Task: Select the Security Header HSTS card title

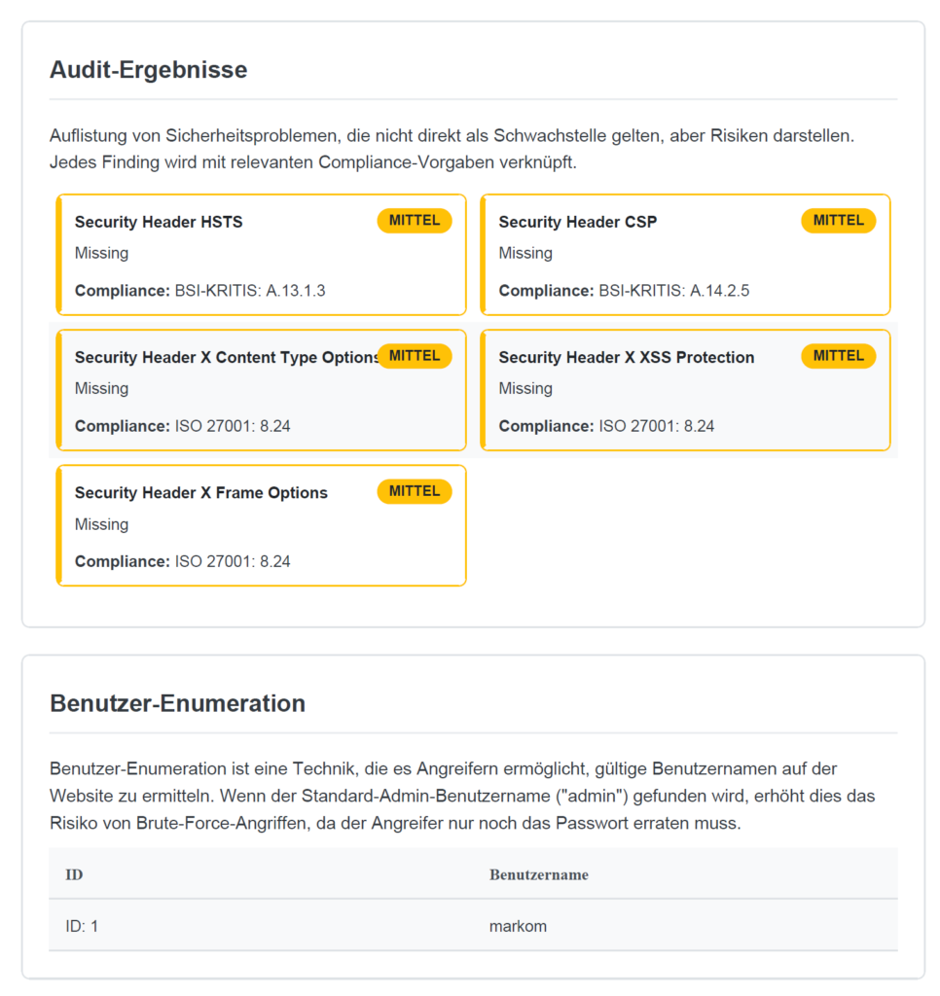Action: tap(159, 222)
